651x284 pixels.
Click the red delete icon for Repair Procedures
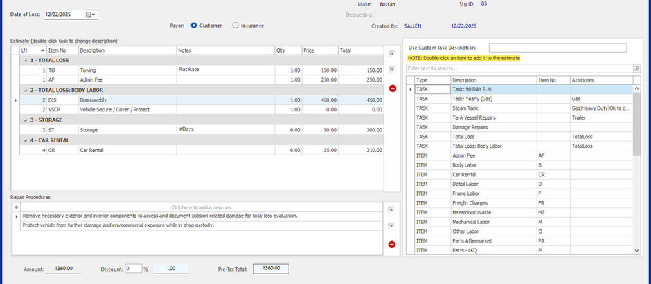392,245
